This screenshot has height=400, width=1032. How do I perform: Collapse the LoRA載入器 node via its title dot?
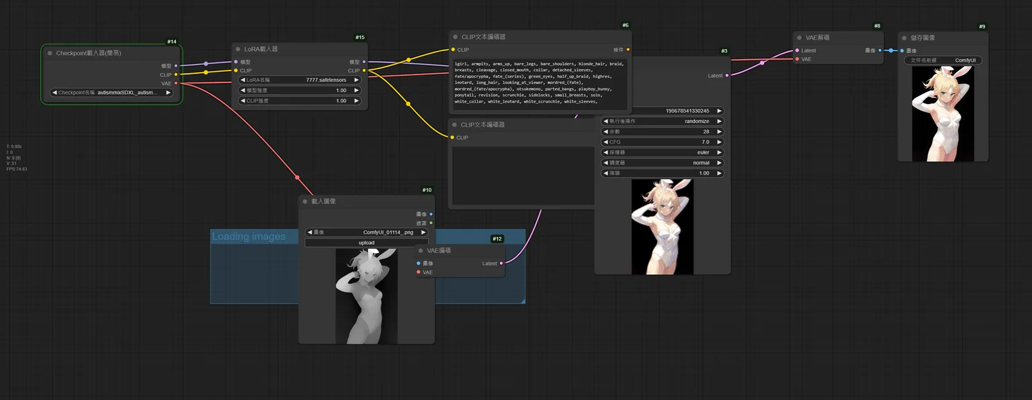pyautogui.click(x=238, y=49)
